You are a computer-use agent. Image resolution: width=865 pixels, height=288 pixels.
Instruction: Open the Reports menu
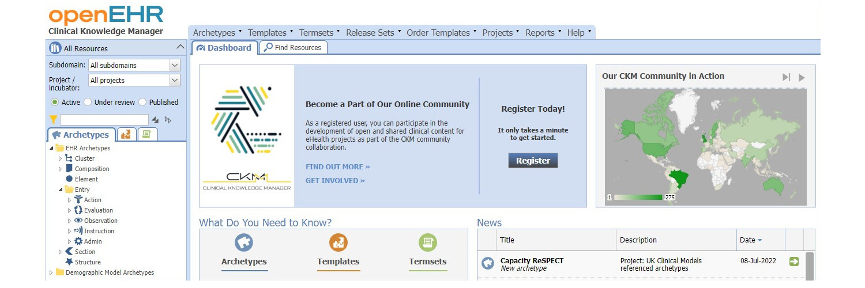[x=543, y=33]
